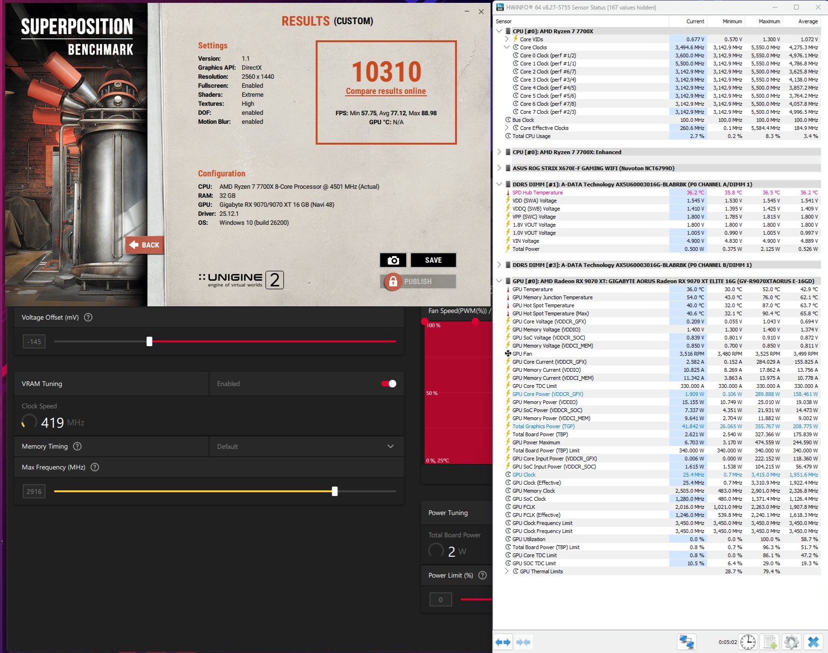Click the Minimum column header
828x653 pixels.
726,21
